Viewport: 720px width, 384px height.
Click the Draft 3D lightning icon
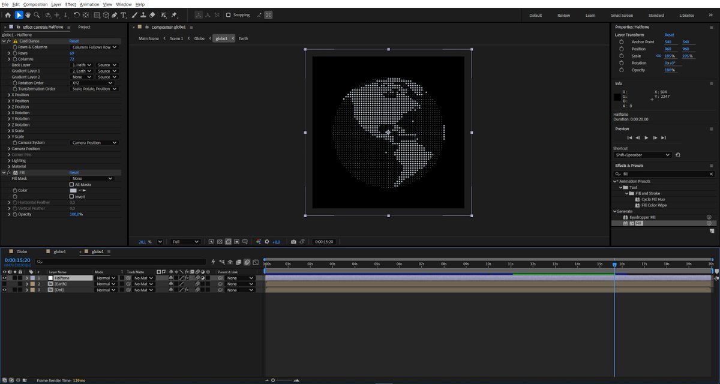tap(213, 262)
